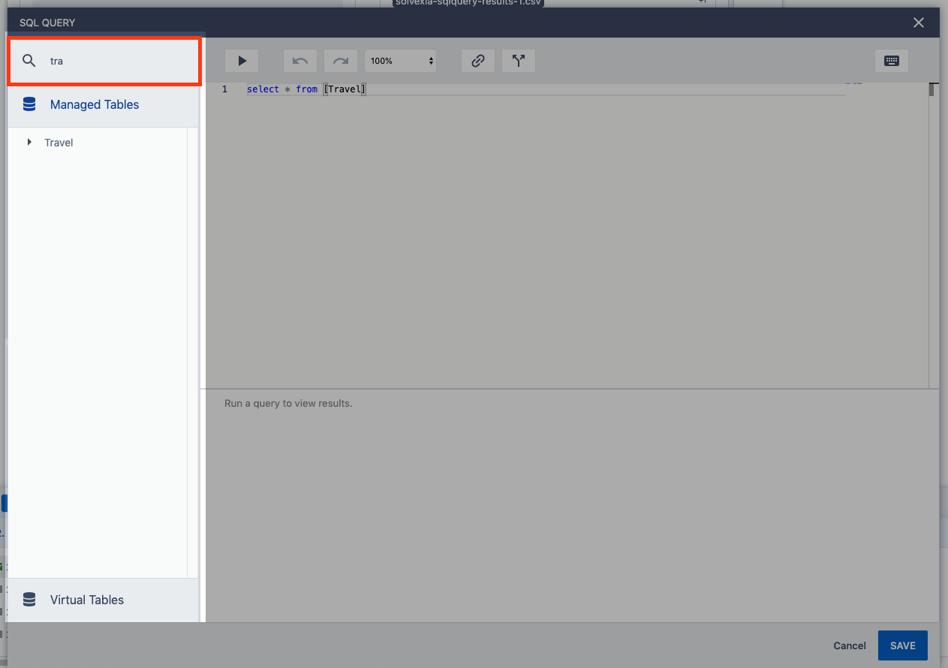This screenshot has width=948, height=668.
Task: Click the magnifier search icon
Action: [29, 61]
